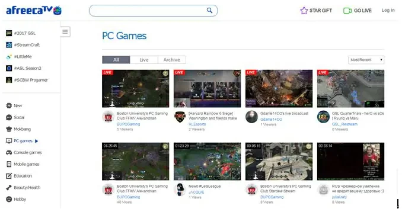402x215 pixels.
Task: Open the Mokbang category
Action: click(22, 129)
